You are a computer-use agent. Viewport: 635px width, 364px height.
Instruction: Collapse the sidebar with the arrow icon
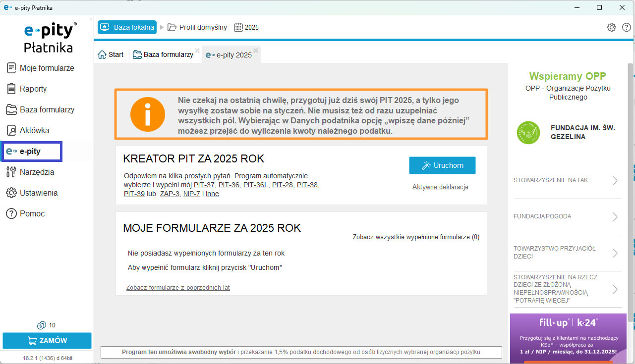tap(91, 20)
